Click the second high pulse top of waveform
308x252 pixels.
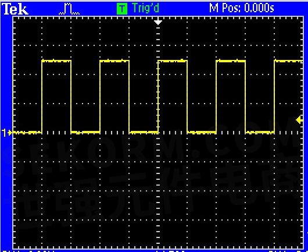(114, 61)
